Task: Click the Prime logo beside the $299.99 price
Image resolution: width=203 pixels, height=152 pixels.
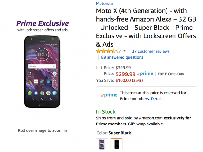Action: [x=145, y=74]
